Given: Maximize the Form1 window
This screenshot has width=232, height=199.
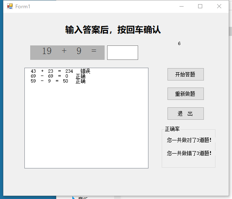Looking at the screenshot, I should [200, 6].
